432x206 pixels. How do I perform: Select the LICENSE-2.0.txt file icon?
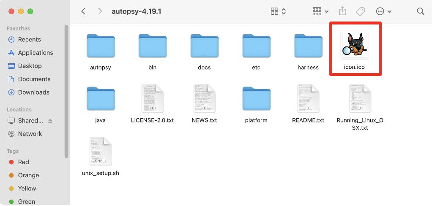pos(152,98)
